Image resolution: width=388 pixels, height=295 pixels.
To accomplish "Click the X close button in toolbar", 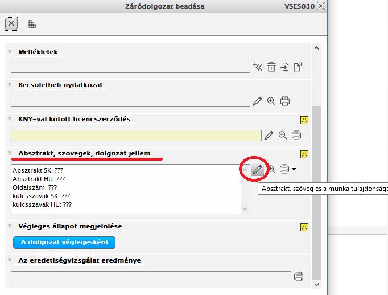I will click(x=11, y=24).
